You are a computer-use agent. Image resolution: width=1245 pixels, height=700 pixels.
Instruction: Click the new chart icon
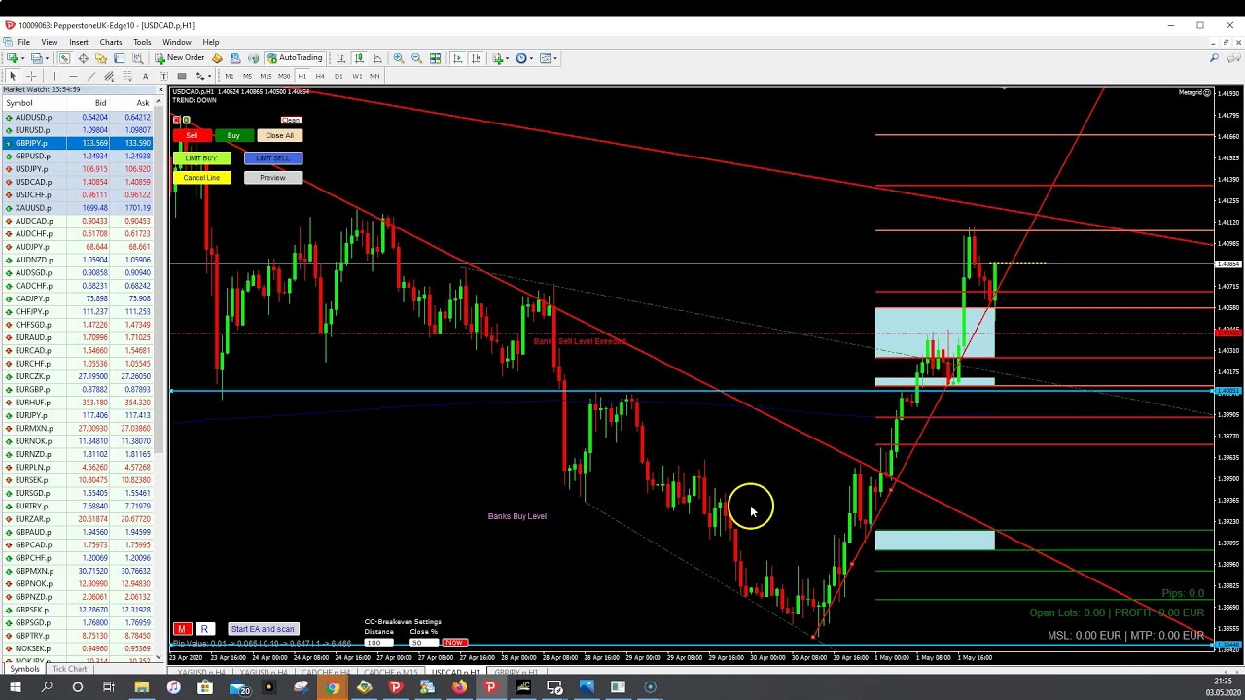12,58
